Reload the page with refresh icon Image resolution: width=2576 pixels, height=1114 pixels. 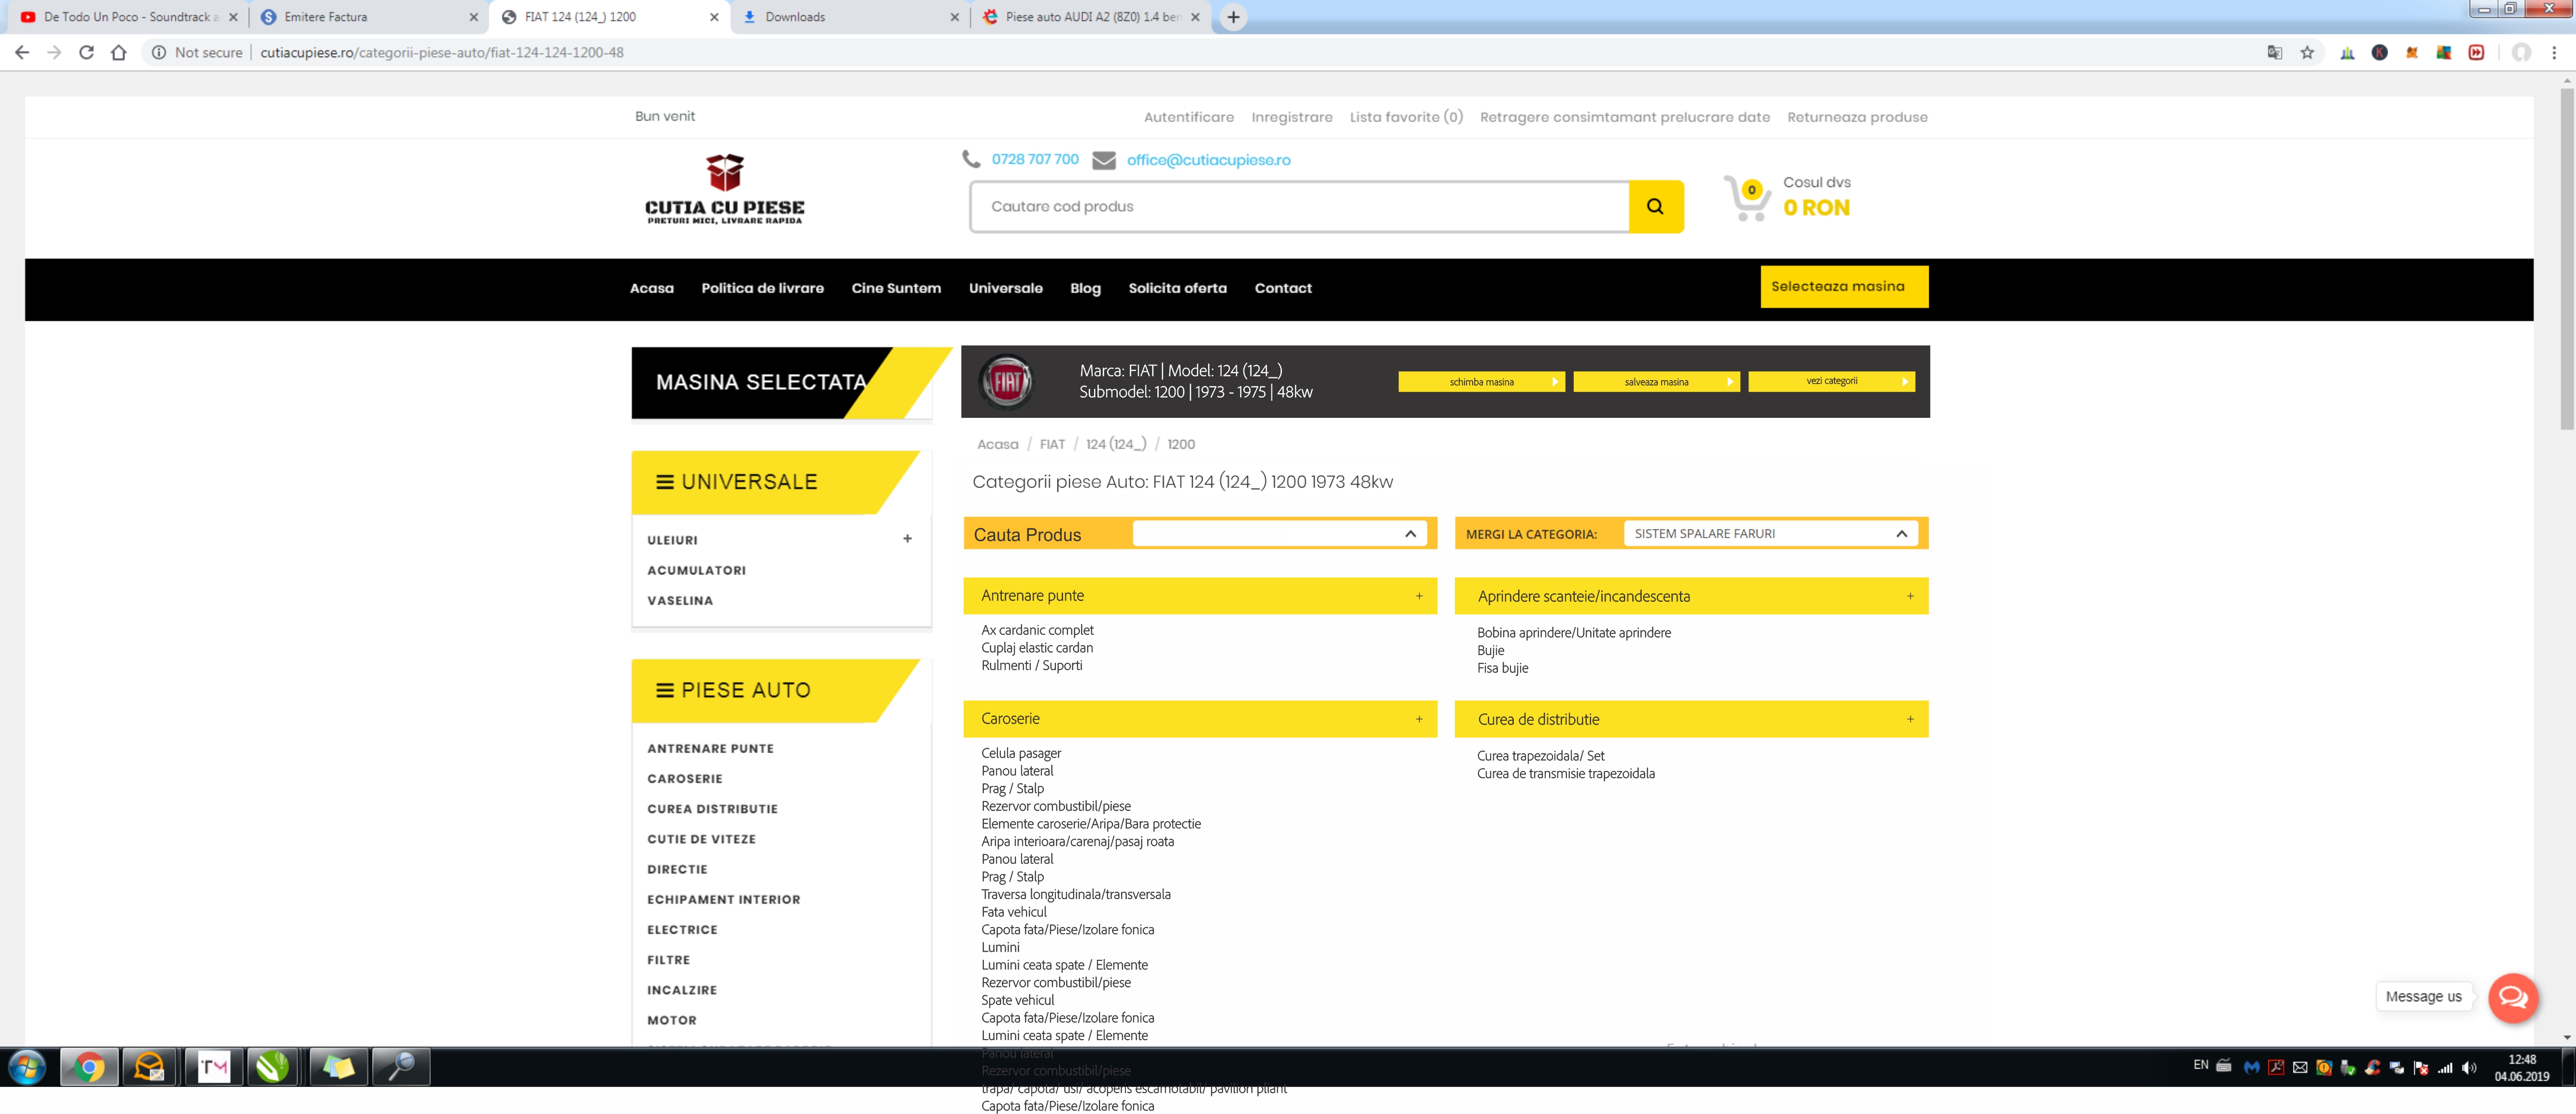click(x=86, y=52)
